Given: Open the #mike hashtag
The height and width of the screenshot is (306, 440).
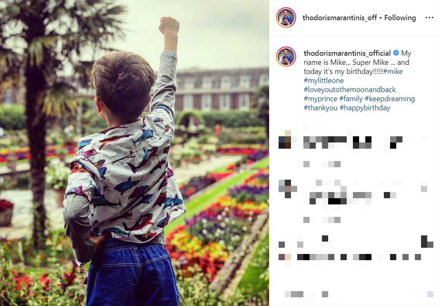Looking at the screenshot, I should click(393, 71).
